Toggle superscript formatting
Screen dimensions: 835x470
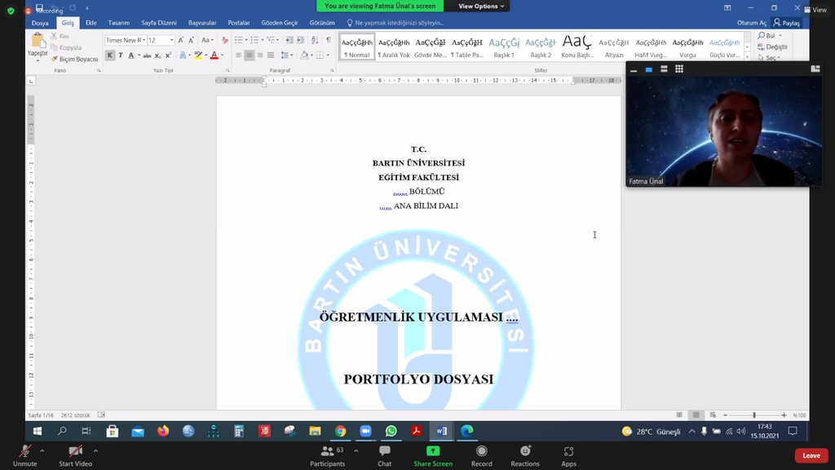click(x=168, y=55)
